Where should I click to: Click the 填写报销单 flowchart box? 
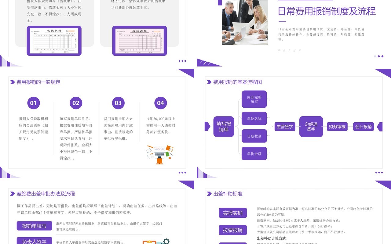[x=224, y=127]
